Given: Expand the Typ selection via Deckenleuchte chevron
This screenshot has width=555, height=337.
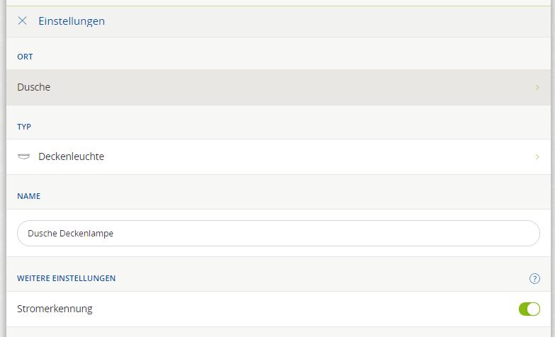Looking at the screenshot, I should 537,156.
